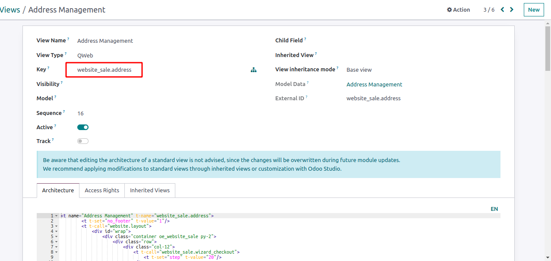Click the help mark beside View inheritance mode
Screen dimensions: 551x261
click(337, 68)
